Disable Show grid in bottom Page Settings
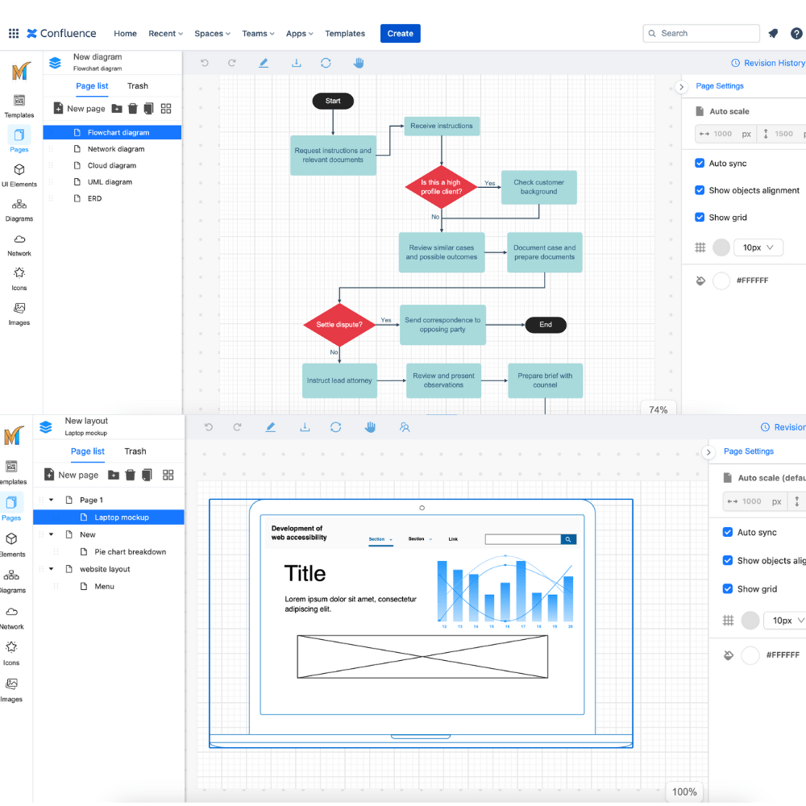 coord(727,588)
